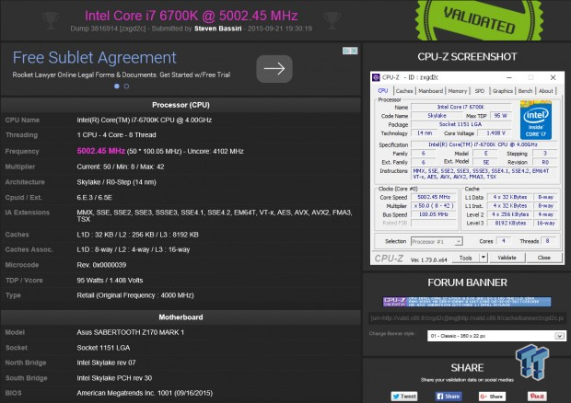Click the arrow button on the ad banner
Screen dimensions: 571x403
pos(273,68)
